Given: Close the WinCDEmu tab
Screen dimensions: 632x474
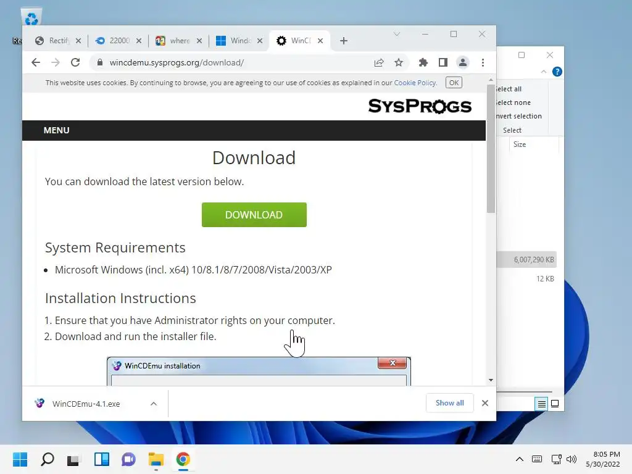Looking at the screenshot, I should [x=320, y=41].
